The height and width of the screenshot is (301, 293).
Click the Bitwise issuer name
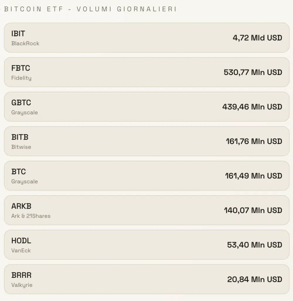(x=21, y=147)
